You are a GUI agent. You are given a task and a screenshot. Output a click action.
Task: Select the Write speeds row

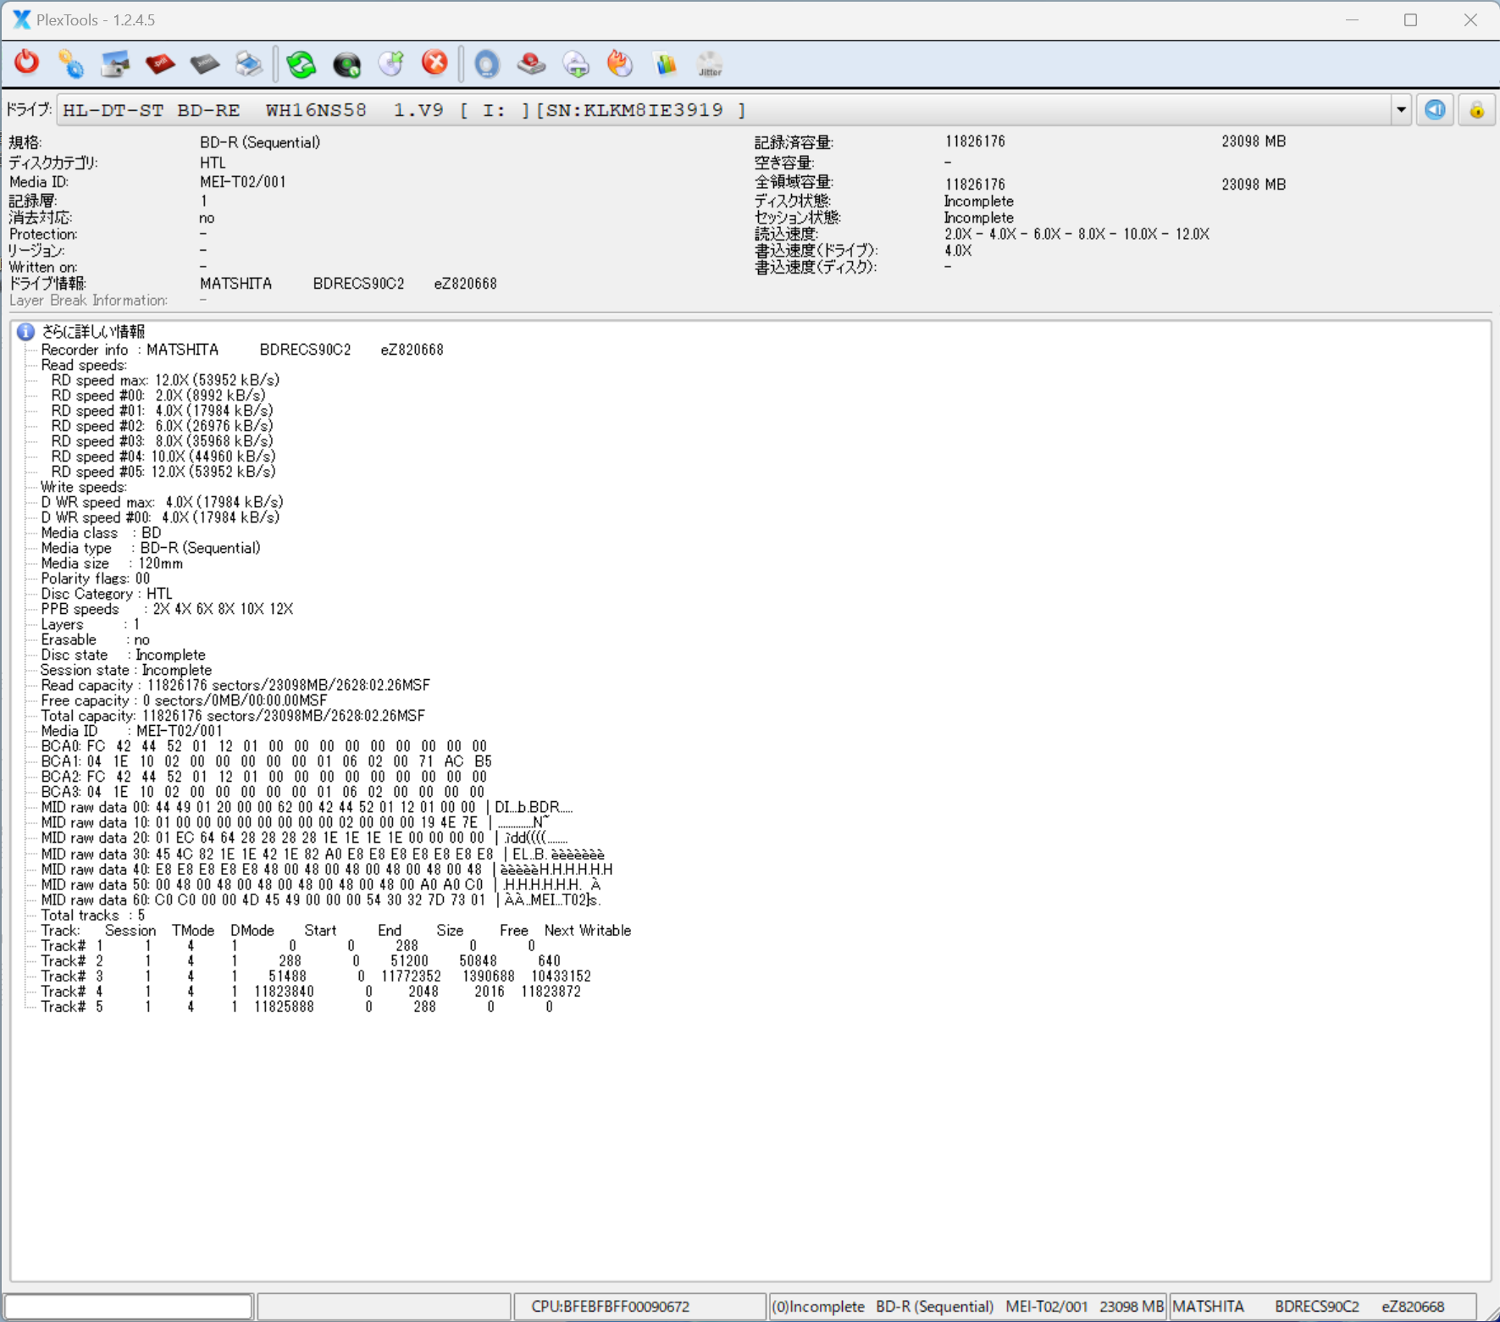coord(84,487)
